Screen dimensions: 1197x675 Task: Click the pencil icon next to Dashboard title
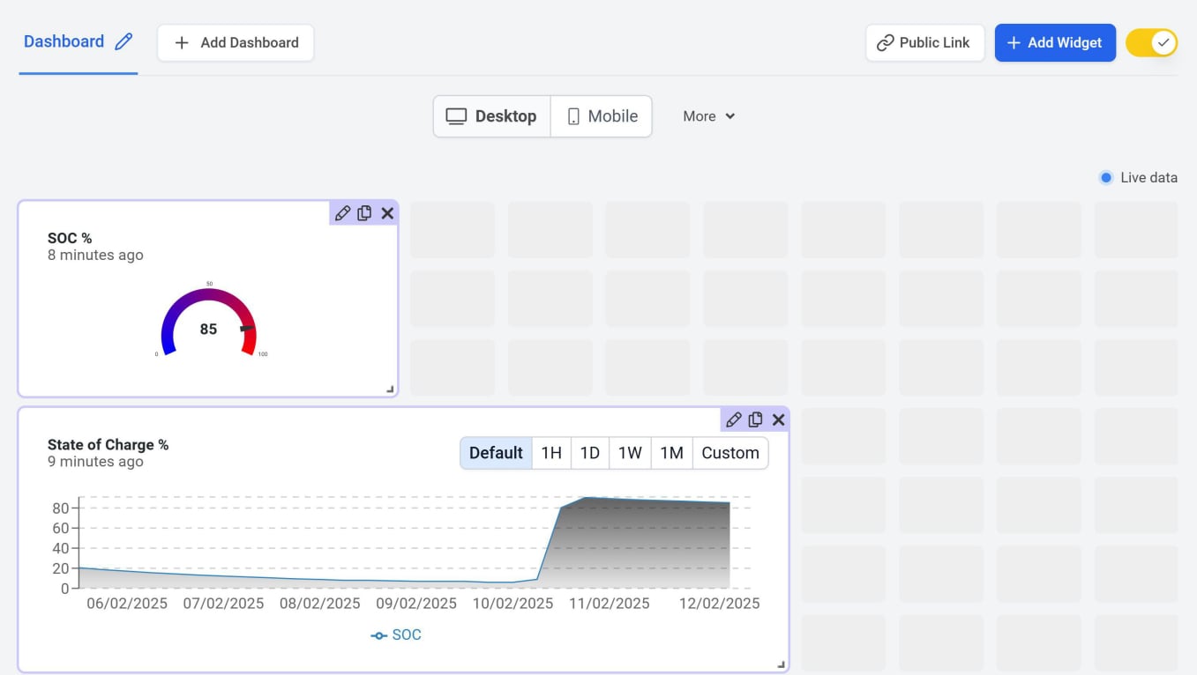pyautogui.click(x=124, y=41)
